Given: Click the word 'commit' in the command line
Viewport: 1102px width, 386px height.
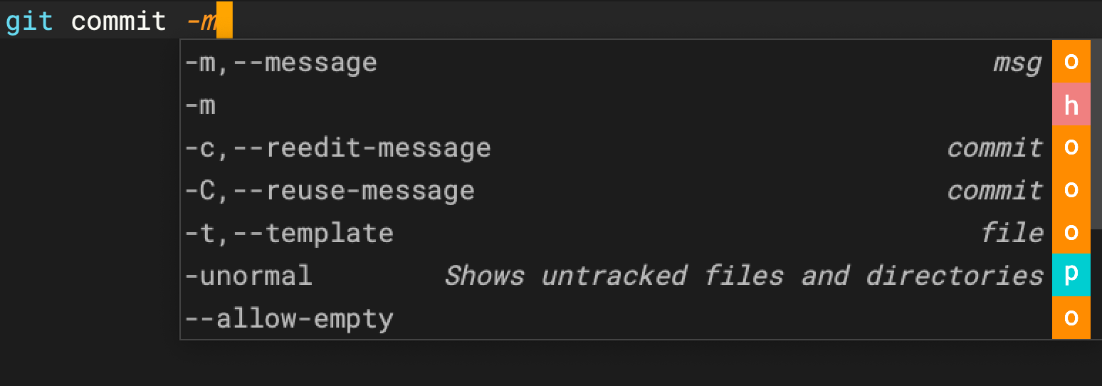Looking at the screenshot, I should pyautogui.click(x=119, y=21).
